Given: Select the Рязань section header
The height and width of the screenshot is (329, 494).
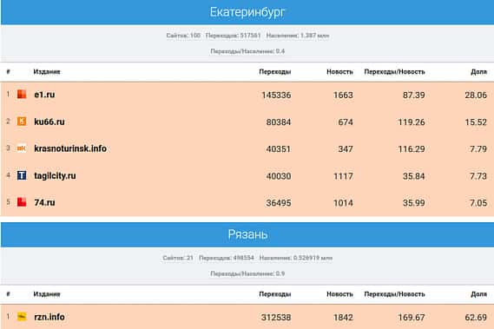Looking at the screenshot, I should point(247,234).
